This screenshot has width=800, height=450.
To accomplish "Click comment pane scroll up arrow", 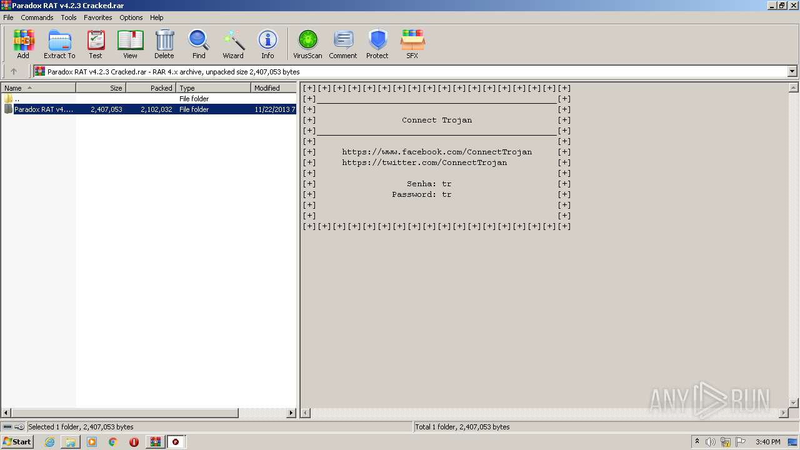I will click(794, 88).
